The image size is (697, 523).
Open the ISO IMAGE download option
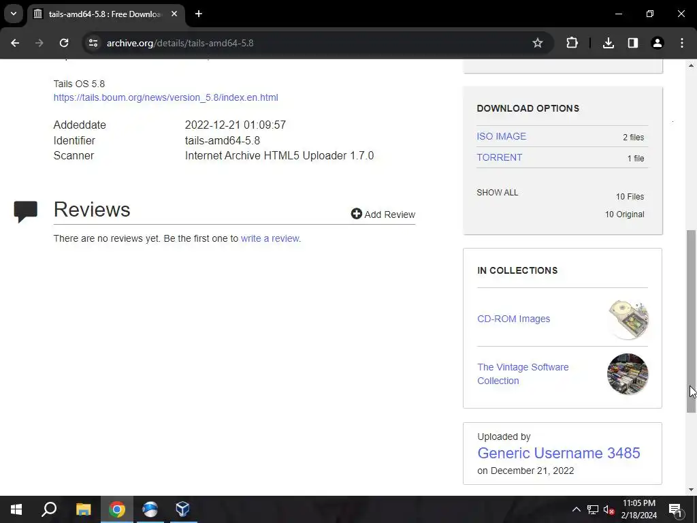click(x=502, y=136)
